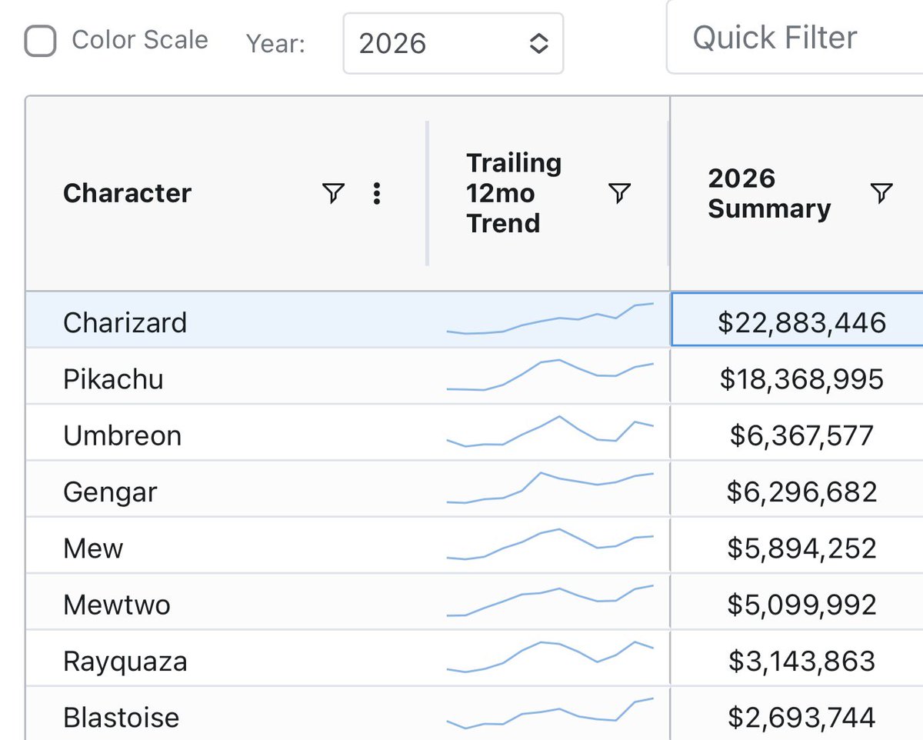This screenshot has height=740, width=923.
Task: Open the 2026 Summary column filter icon
Action: click(881, 193)
